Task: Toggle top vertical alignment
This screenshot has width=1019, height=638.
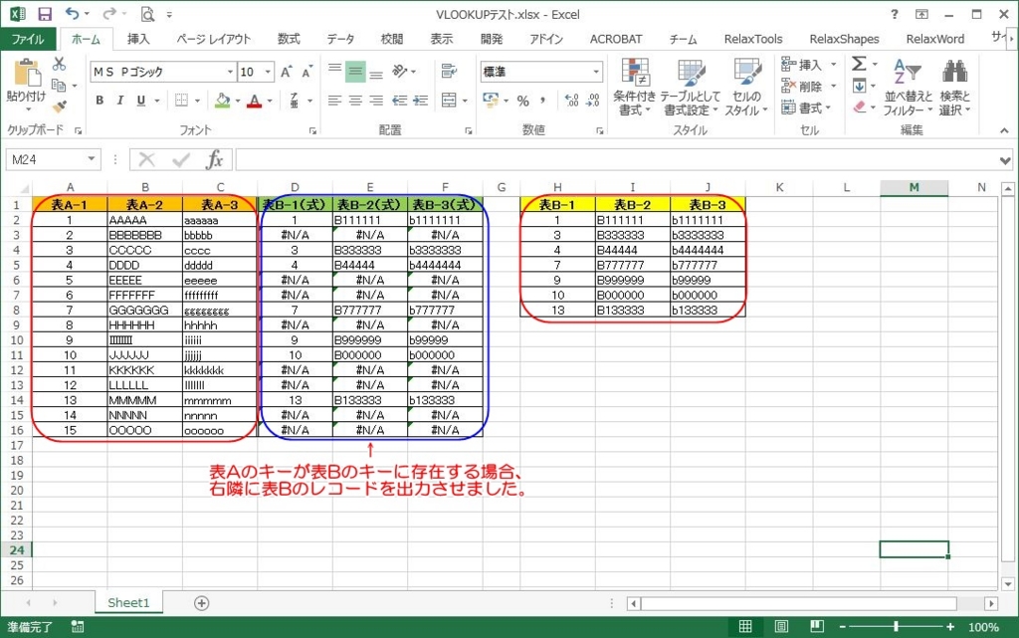Action: pyautogui.click(x=334, y=68)
